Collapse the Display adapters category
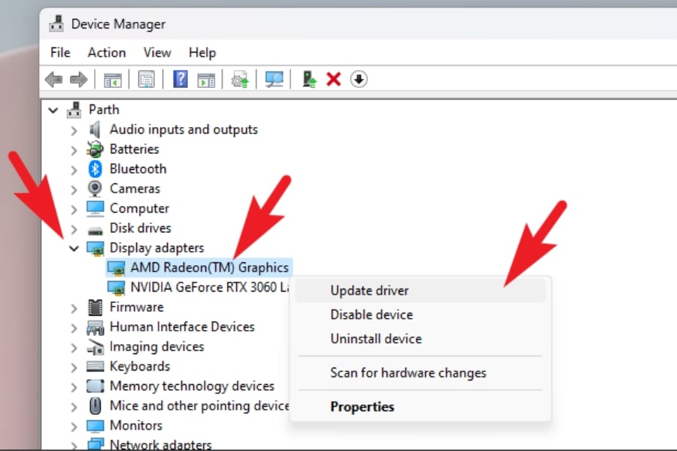677x451 pixels. pos(73,247)
